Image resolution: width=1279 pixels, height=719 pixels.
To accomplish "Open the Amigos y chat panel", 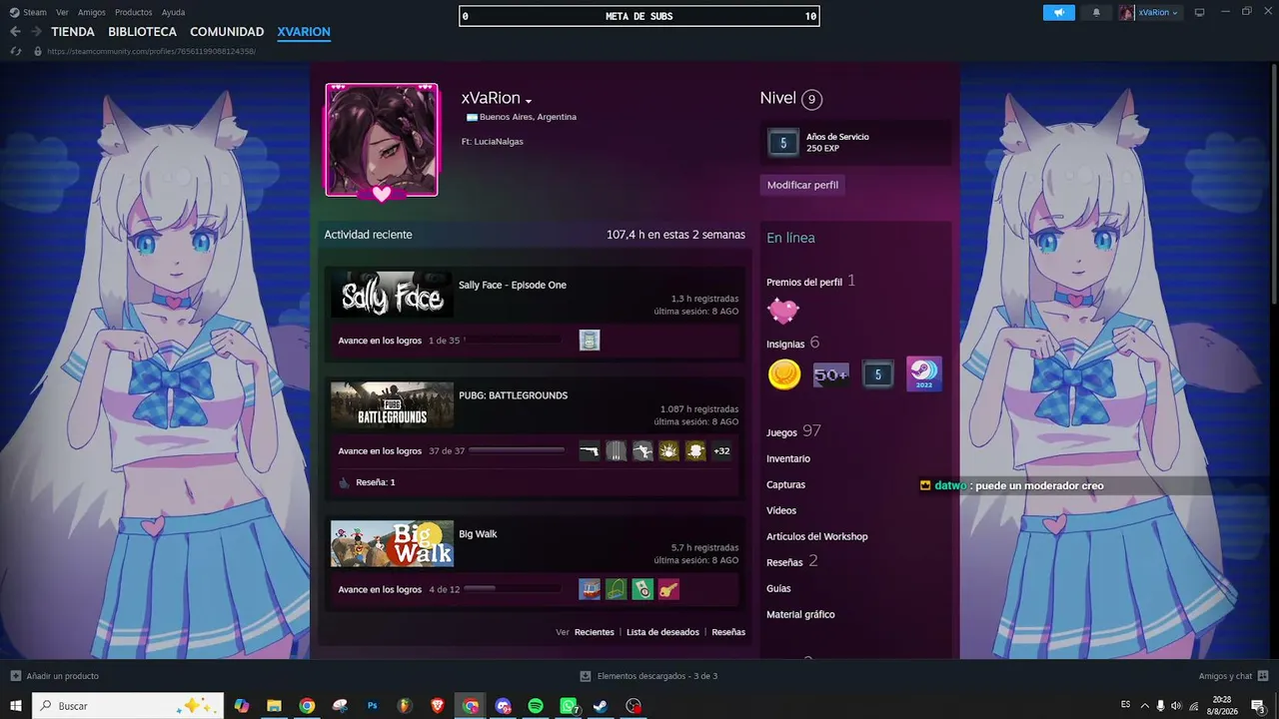I will tap(1233, 676).
